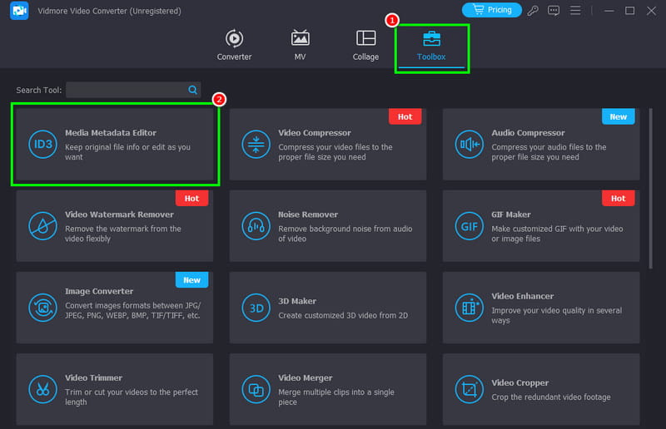The image size is (666, 429).
Task: Click 'Remove the watermark from the video' text
Action: [122, 234]
